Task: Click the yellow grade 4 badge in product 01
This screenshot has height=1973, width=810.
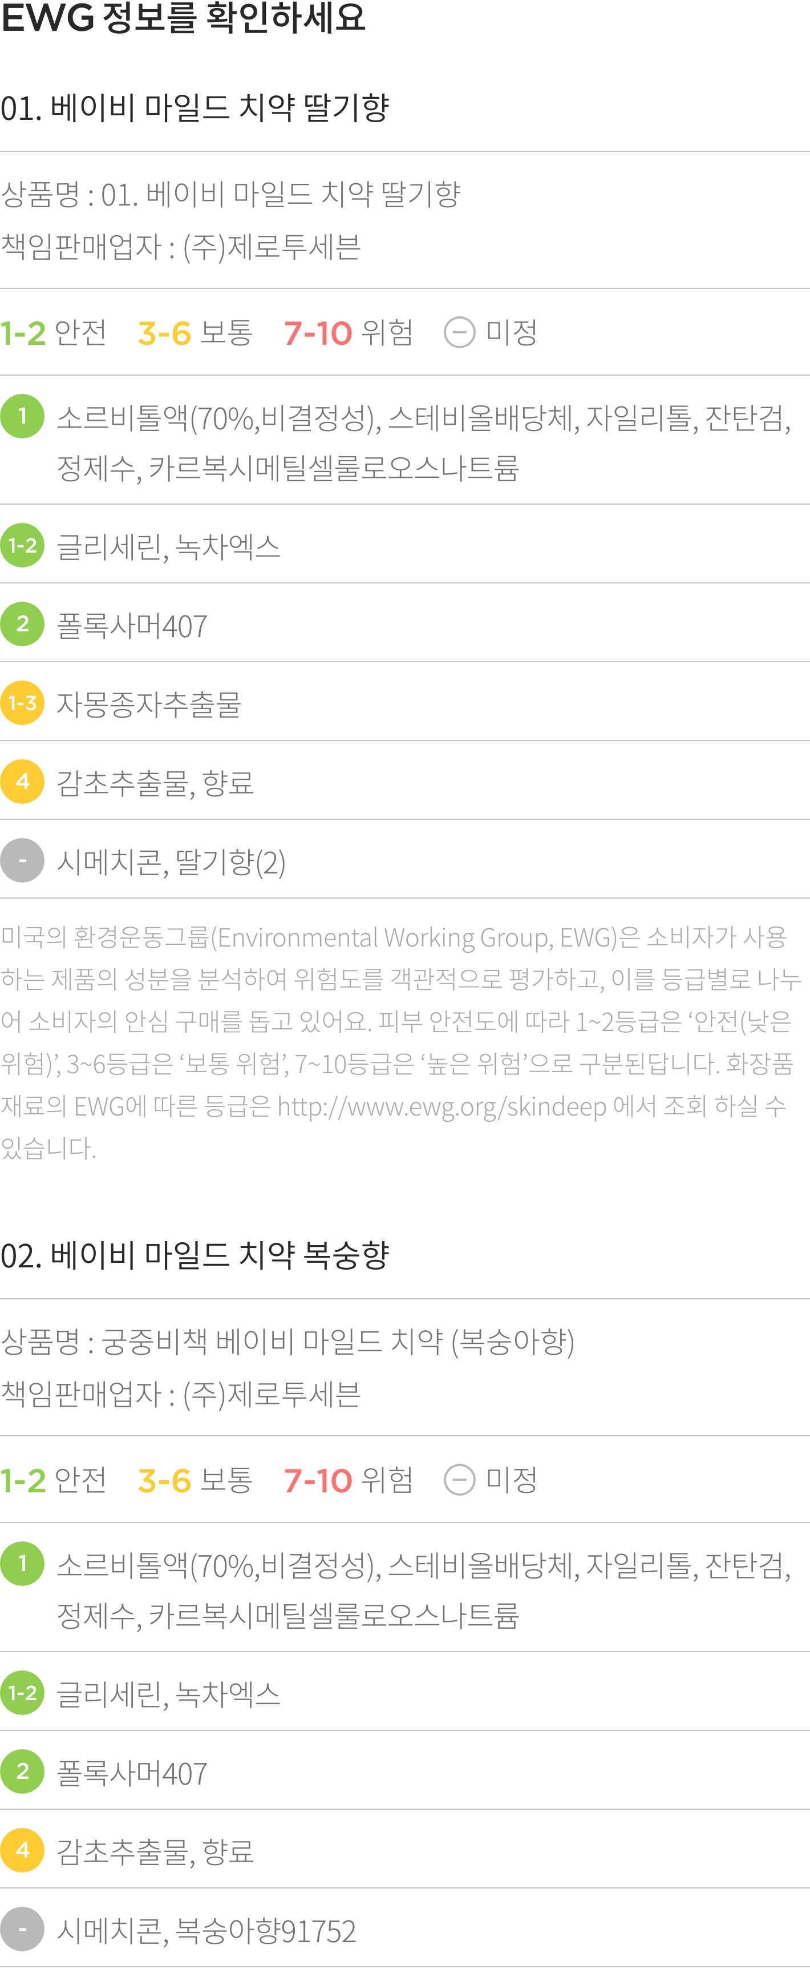Action: [22, 782]
